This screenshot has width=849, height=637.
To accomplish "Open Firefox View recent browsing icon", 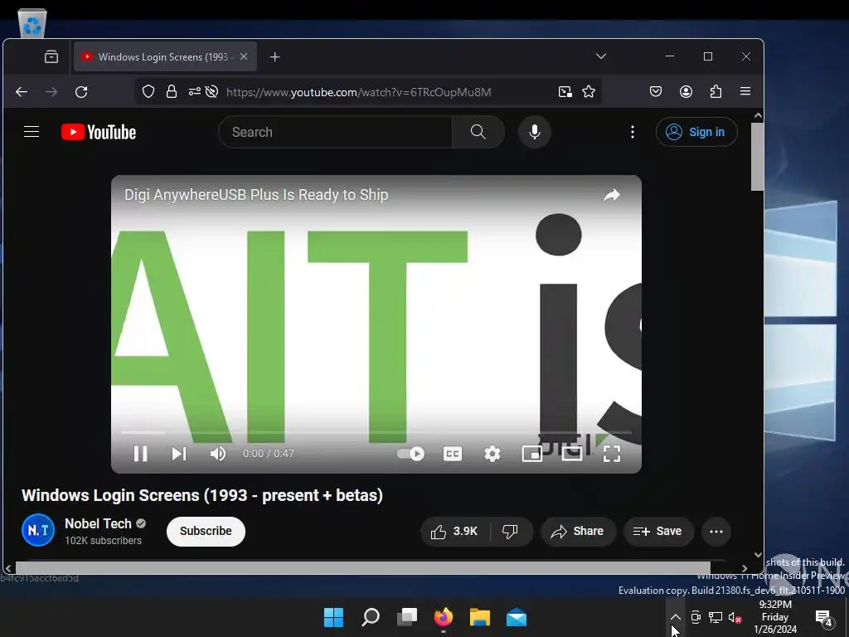I will 51,57.
